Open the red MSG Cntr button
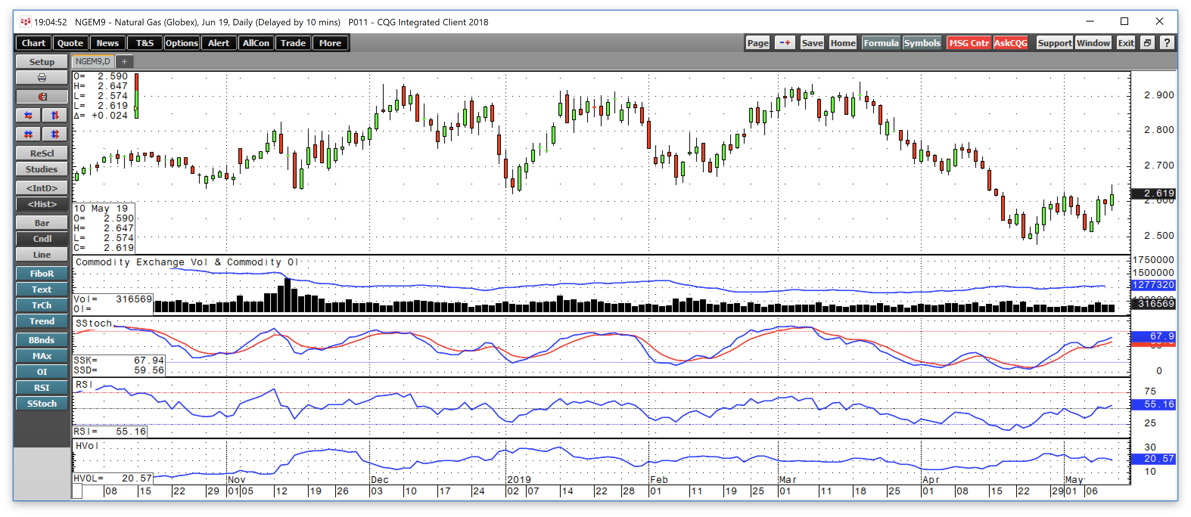Viewport: 1191px width, 517px height. tap(969, 43)
